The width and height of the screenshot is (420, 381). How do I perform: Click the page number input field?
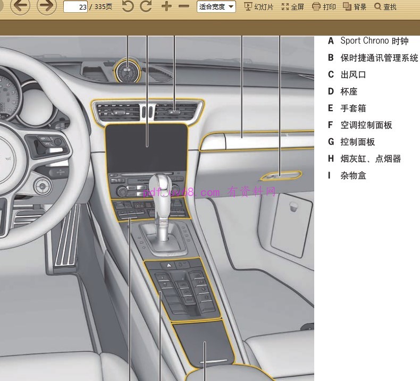click(75, 7)
